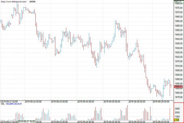This screenshot has height=123, width=184.
Task: Click the 1983,31 price marker box
Action: click(178, 2)
